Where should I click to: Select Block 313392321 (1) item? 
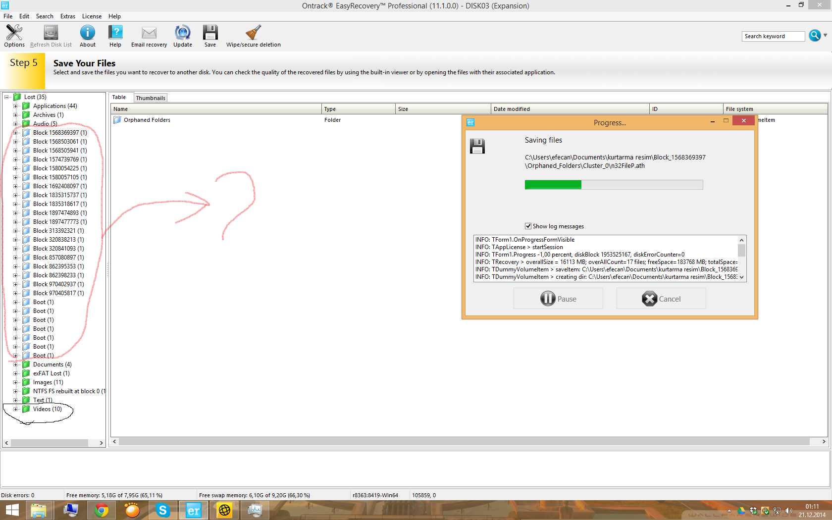[58, 231]
